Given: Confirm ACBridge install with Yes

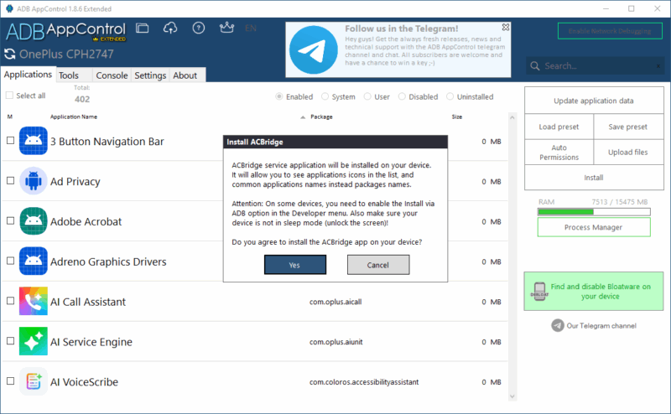Looking at the screenshot, I should (294, 265).
